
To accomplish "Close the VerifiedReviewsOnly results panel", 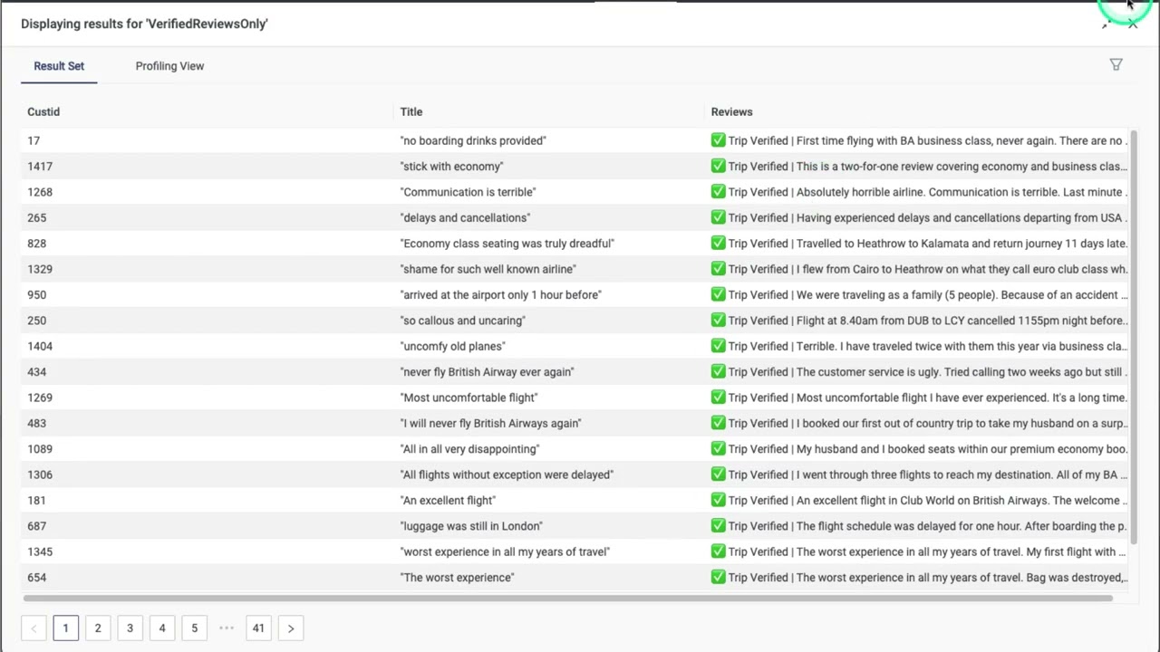I will 1133,24.
